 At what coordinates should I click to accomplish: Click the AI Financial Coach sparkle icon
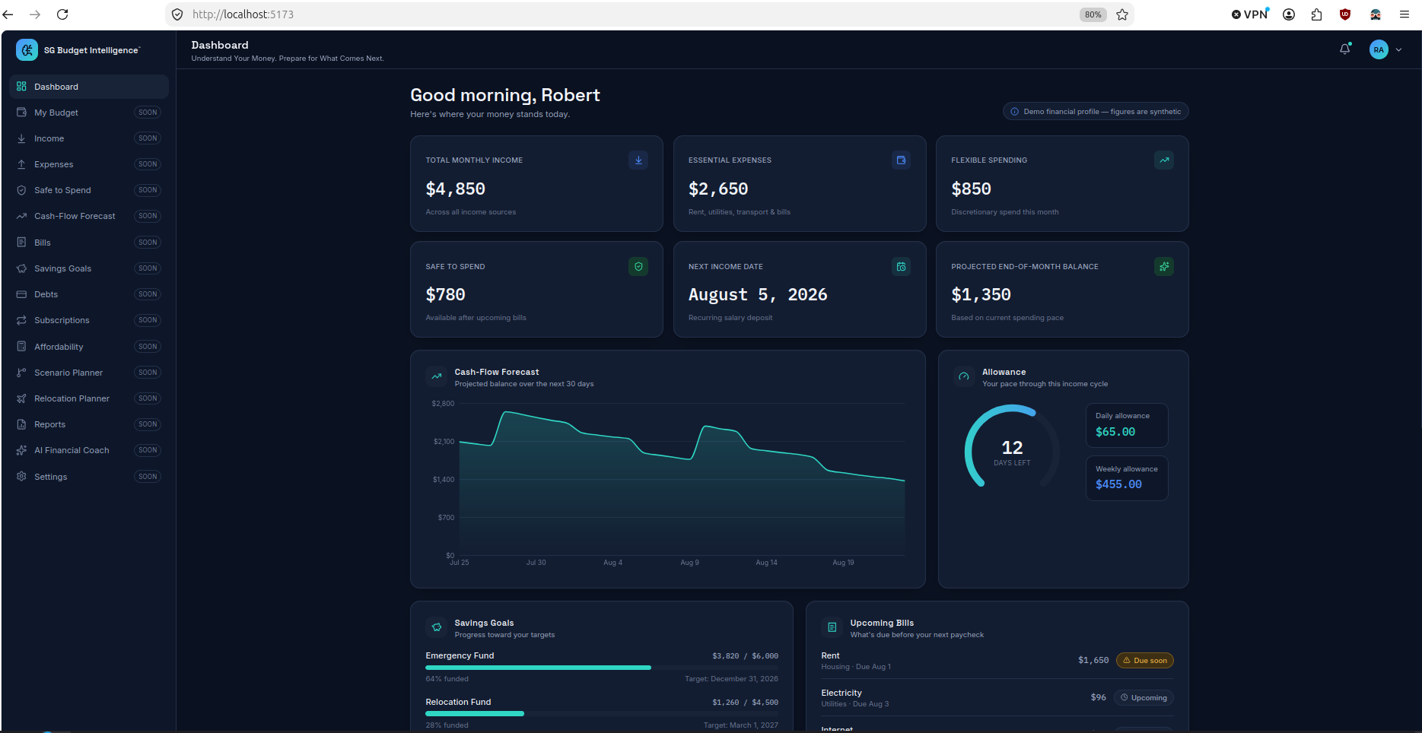click(21, 450)
